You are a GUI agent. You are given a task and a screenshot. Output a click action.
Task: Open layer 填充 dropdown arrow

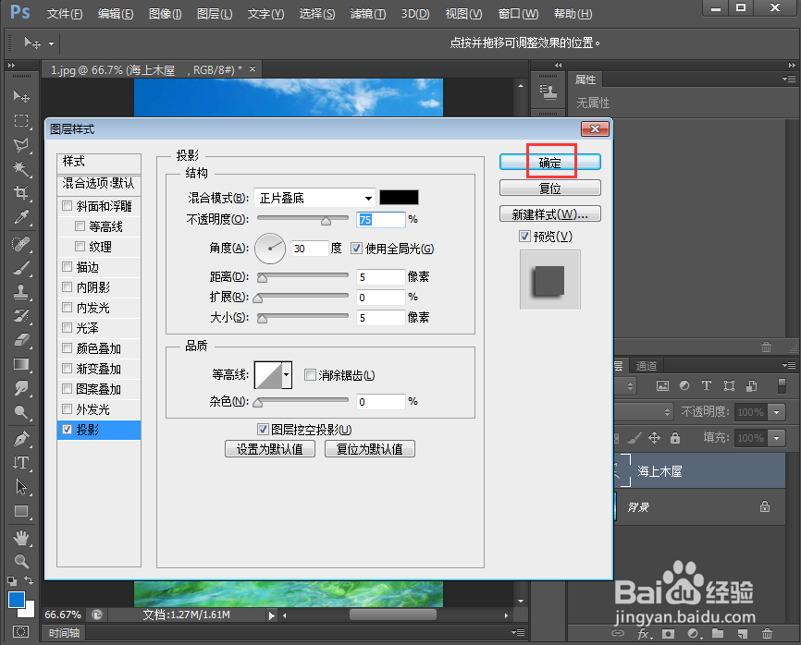[777, 437]
